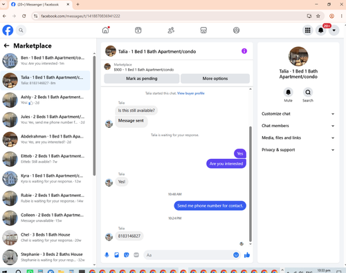Send a thumbs-up like
Viewport: 346px width, 273px height.
click(x=247, y=255)
